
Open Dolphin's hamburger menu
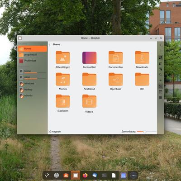coord(161,98)
